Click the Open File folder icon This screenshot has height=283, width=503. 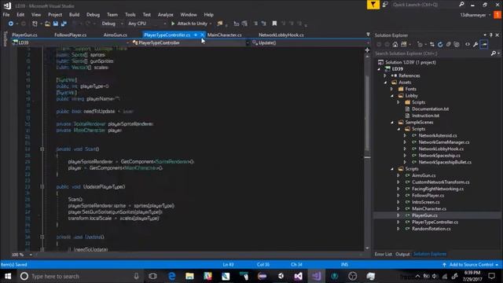pos(47,24)
